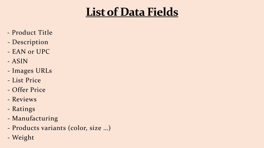Click the word List in title
The image size is (264, 148).
(95, 12)
